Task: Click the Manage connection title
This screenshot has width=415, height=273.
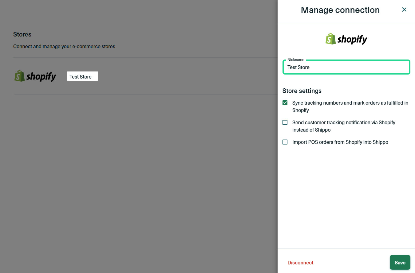Action: 340,10
